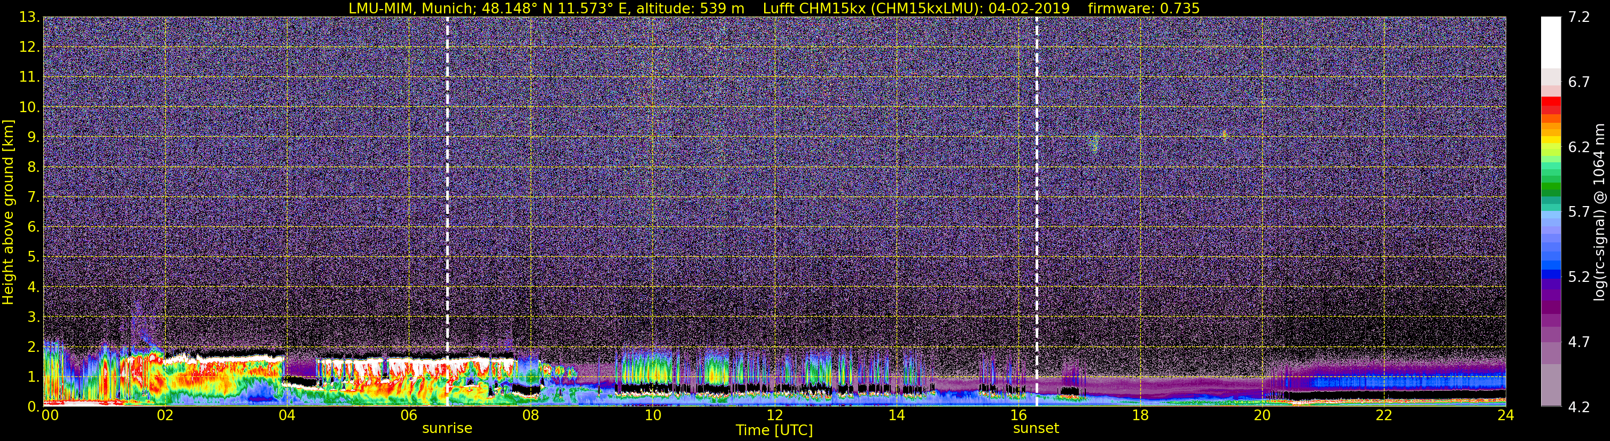The image size is (1610, 441).
Task: Click the white dashed sunset line marker
Action: point(1037,212)
